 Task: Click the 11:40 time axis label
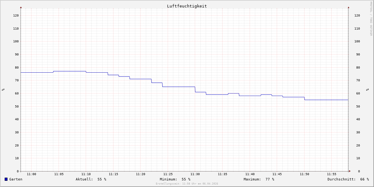tap(250, 174)
